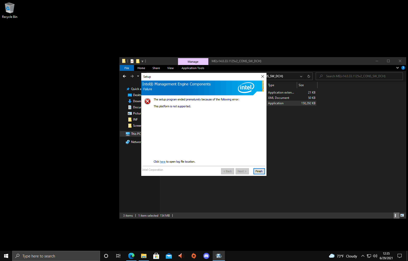The image size is (408, 261).
Task: Expand the address bar history dropdown
Action: coord(301,76)
